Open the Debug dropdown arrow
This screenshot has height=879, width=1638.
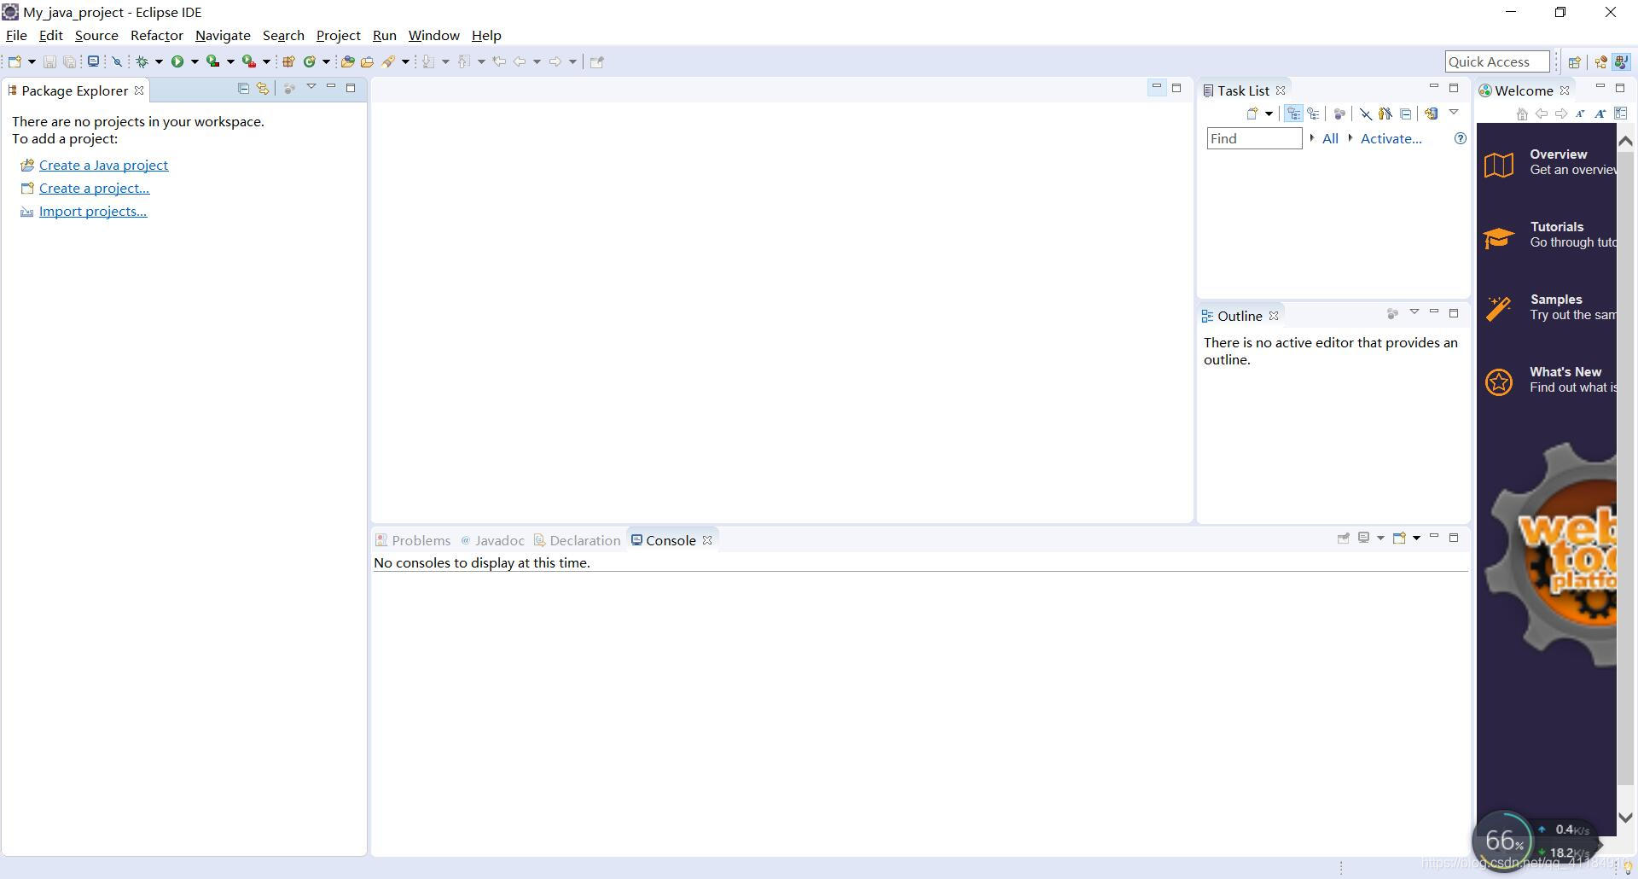(x=159, y=61)
